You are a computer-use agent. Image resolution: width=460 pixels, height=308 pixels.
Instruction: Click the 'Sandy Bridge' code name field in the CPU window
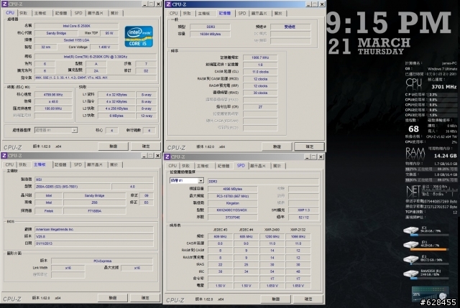pyautogui.click(x=56, y=33)
